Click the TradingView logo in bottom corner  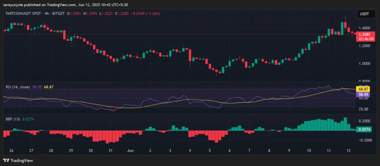[18, 160]
